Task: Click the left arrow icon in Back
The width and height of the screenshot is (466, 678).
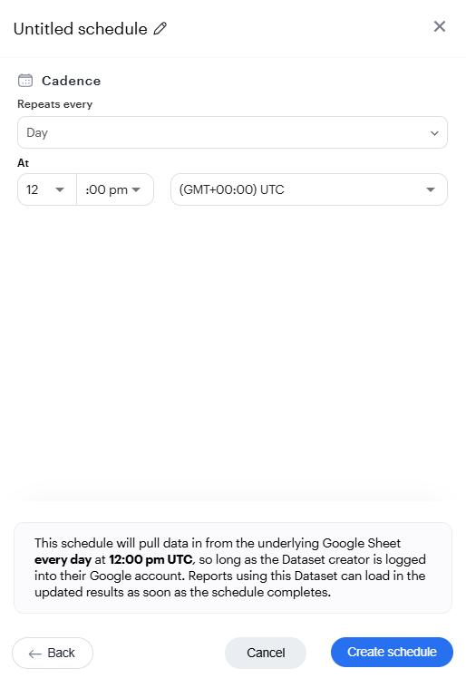Action: point(35,654)
